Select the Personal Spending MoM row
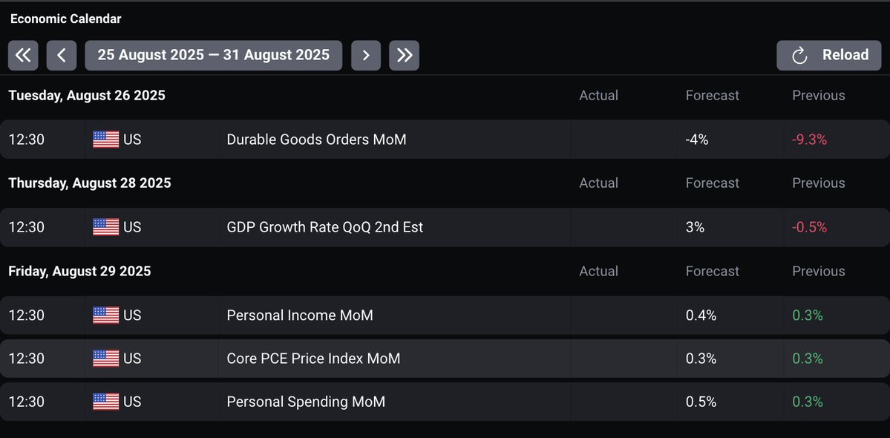The height and width of the screenshot is (438, 890). (306, 402)
